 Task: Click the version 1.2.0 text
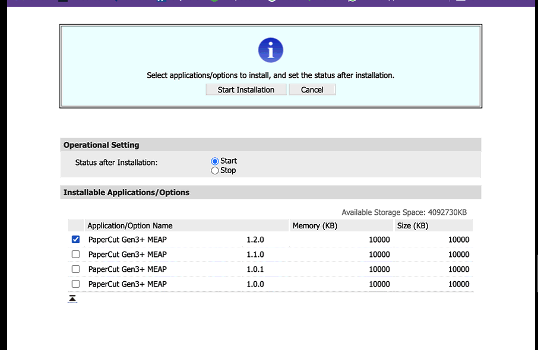point(255,240)
